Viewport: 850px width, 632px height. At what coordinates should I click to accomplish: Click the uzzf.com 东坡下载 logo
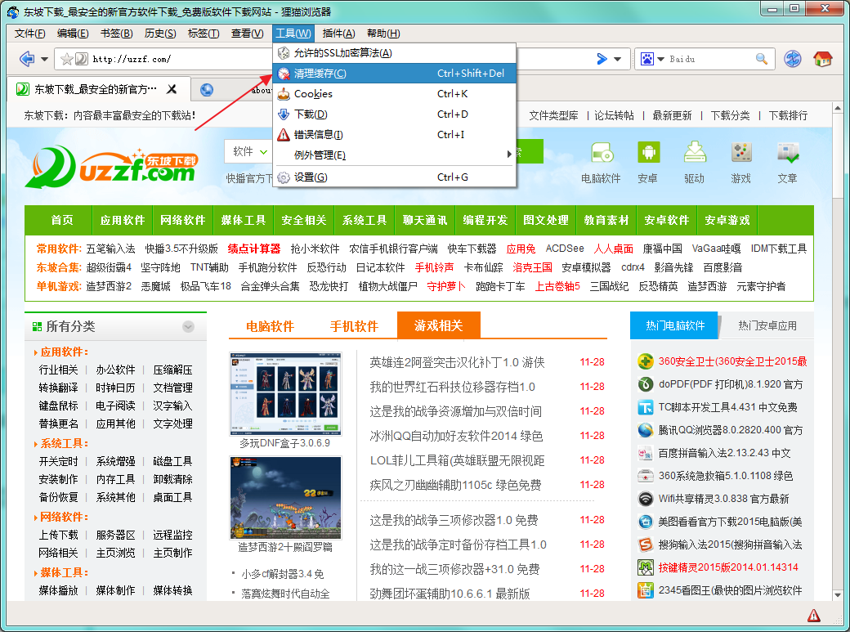tap(111, 166)
